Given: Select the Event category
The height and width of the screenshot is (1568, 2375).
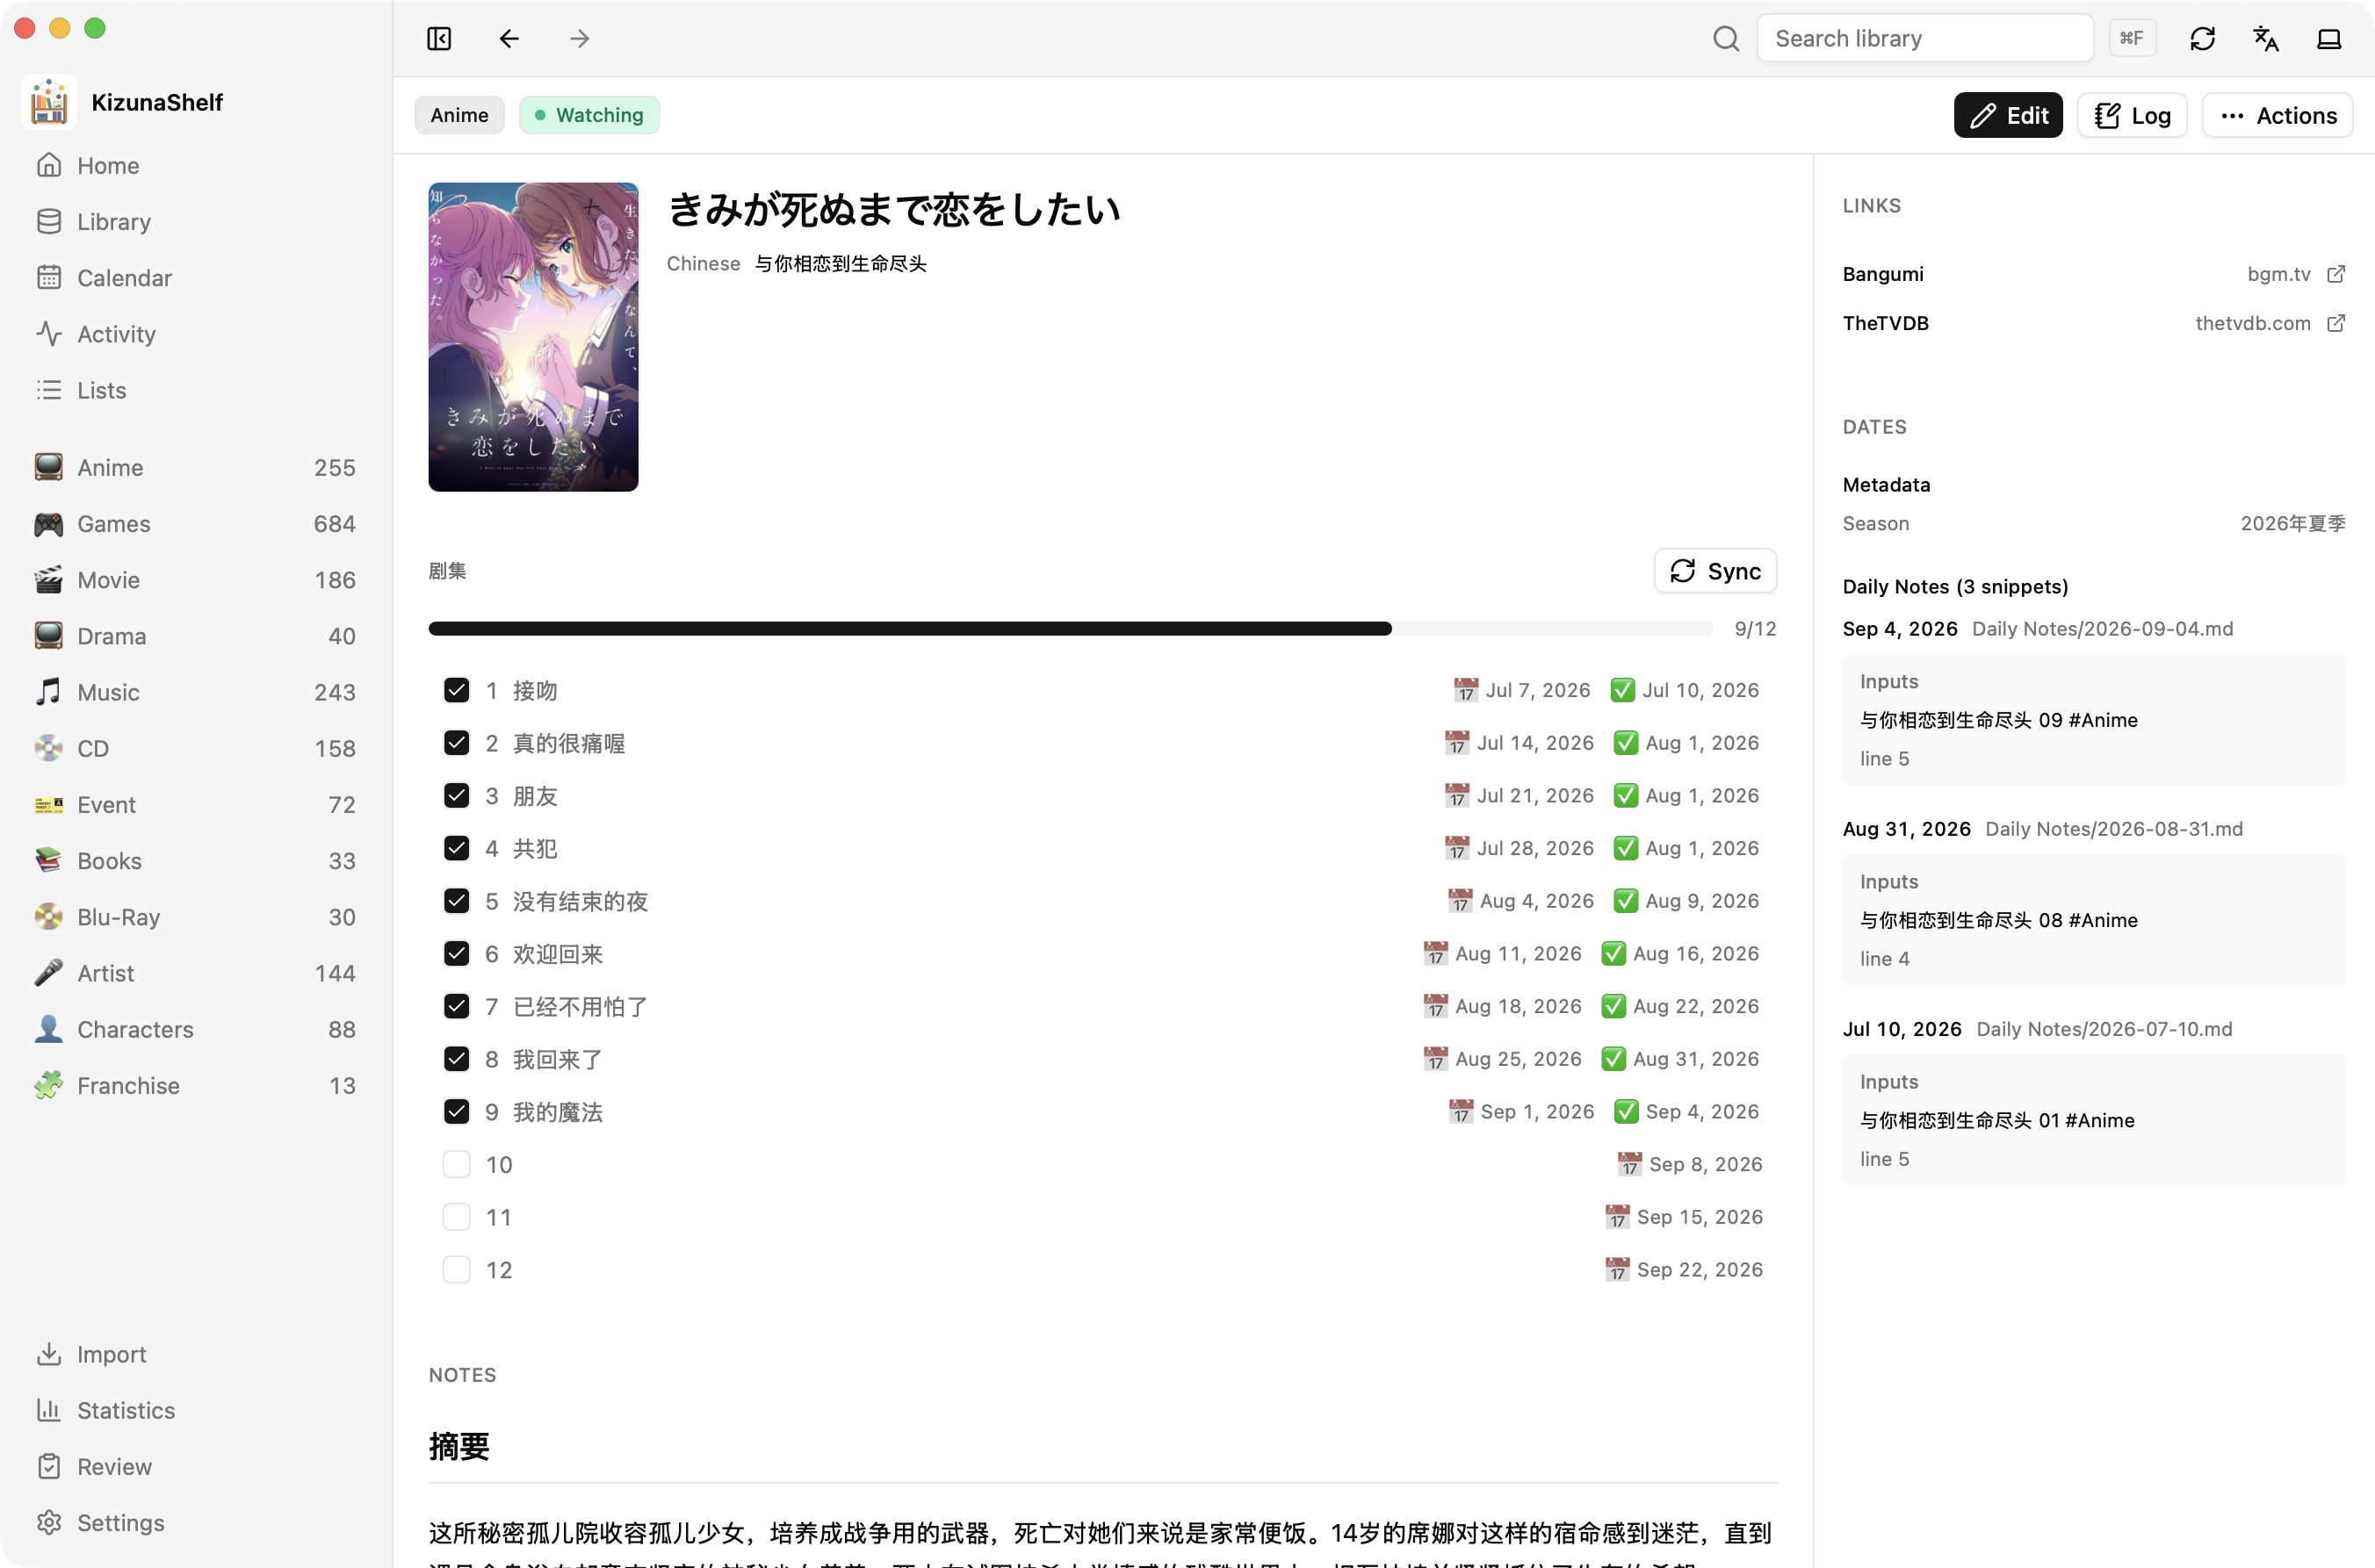Looking at the screenshot, I should pyautogui.click(x=196, y=804).
